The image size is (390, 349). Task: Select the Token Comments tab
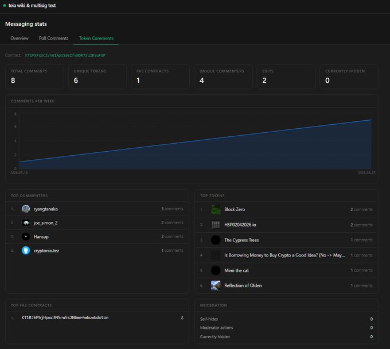coord(96,38)
